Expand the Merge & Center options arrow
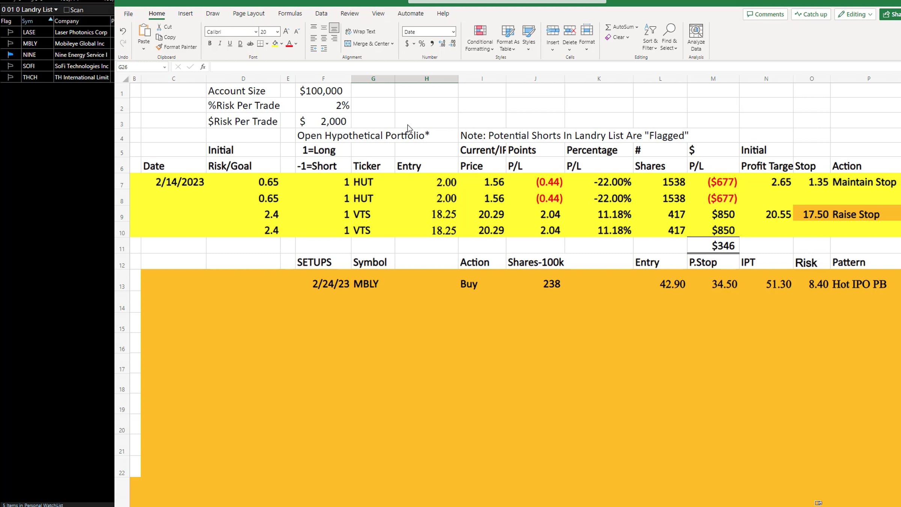The height and width of the screenshot is (507, 901). tap(392, 44)
